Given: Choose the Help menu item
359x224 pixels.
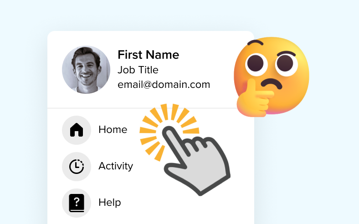Looking at the screenshot, I should click(110, 203).
